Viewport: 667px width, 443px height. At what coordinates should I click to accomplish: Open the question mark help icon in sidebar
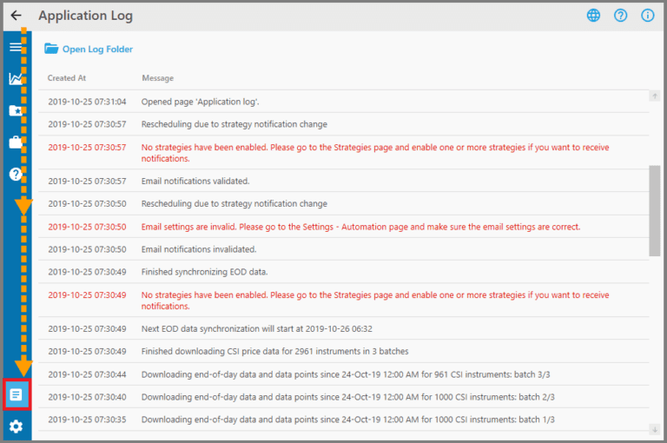[x=16, y=174]
